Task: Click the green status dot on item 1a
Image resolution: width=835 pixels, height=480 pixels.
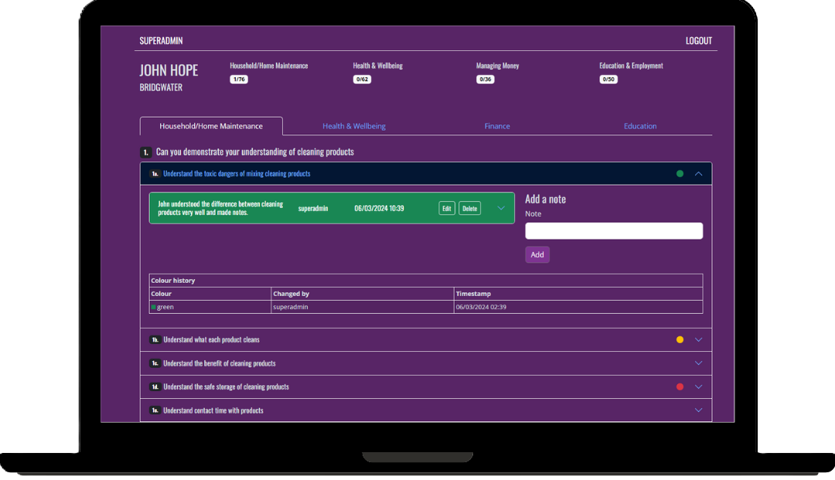Action: [680, 174]
